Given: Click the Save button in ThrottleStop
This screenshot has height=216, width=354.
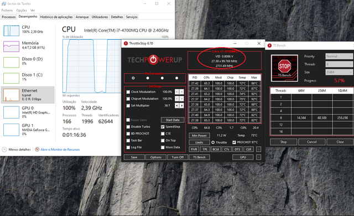Looking at the screenshot, I should 134,157.
